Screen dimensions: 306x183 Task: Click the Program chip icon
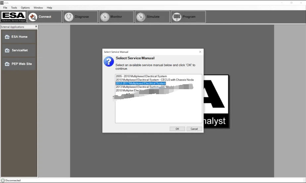pos(177,17)
